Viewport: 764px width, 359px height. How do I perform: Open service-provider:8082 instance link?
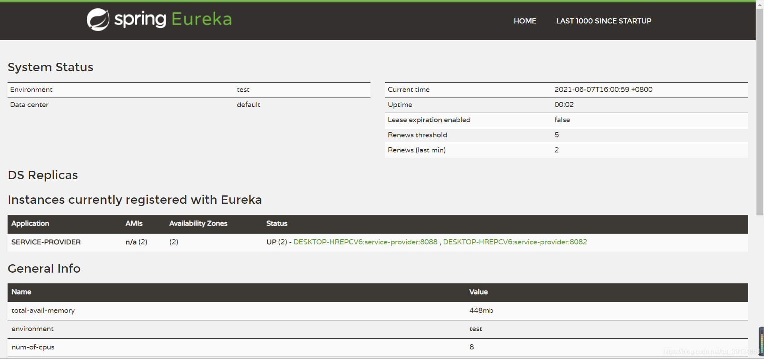point(515,242)
